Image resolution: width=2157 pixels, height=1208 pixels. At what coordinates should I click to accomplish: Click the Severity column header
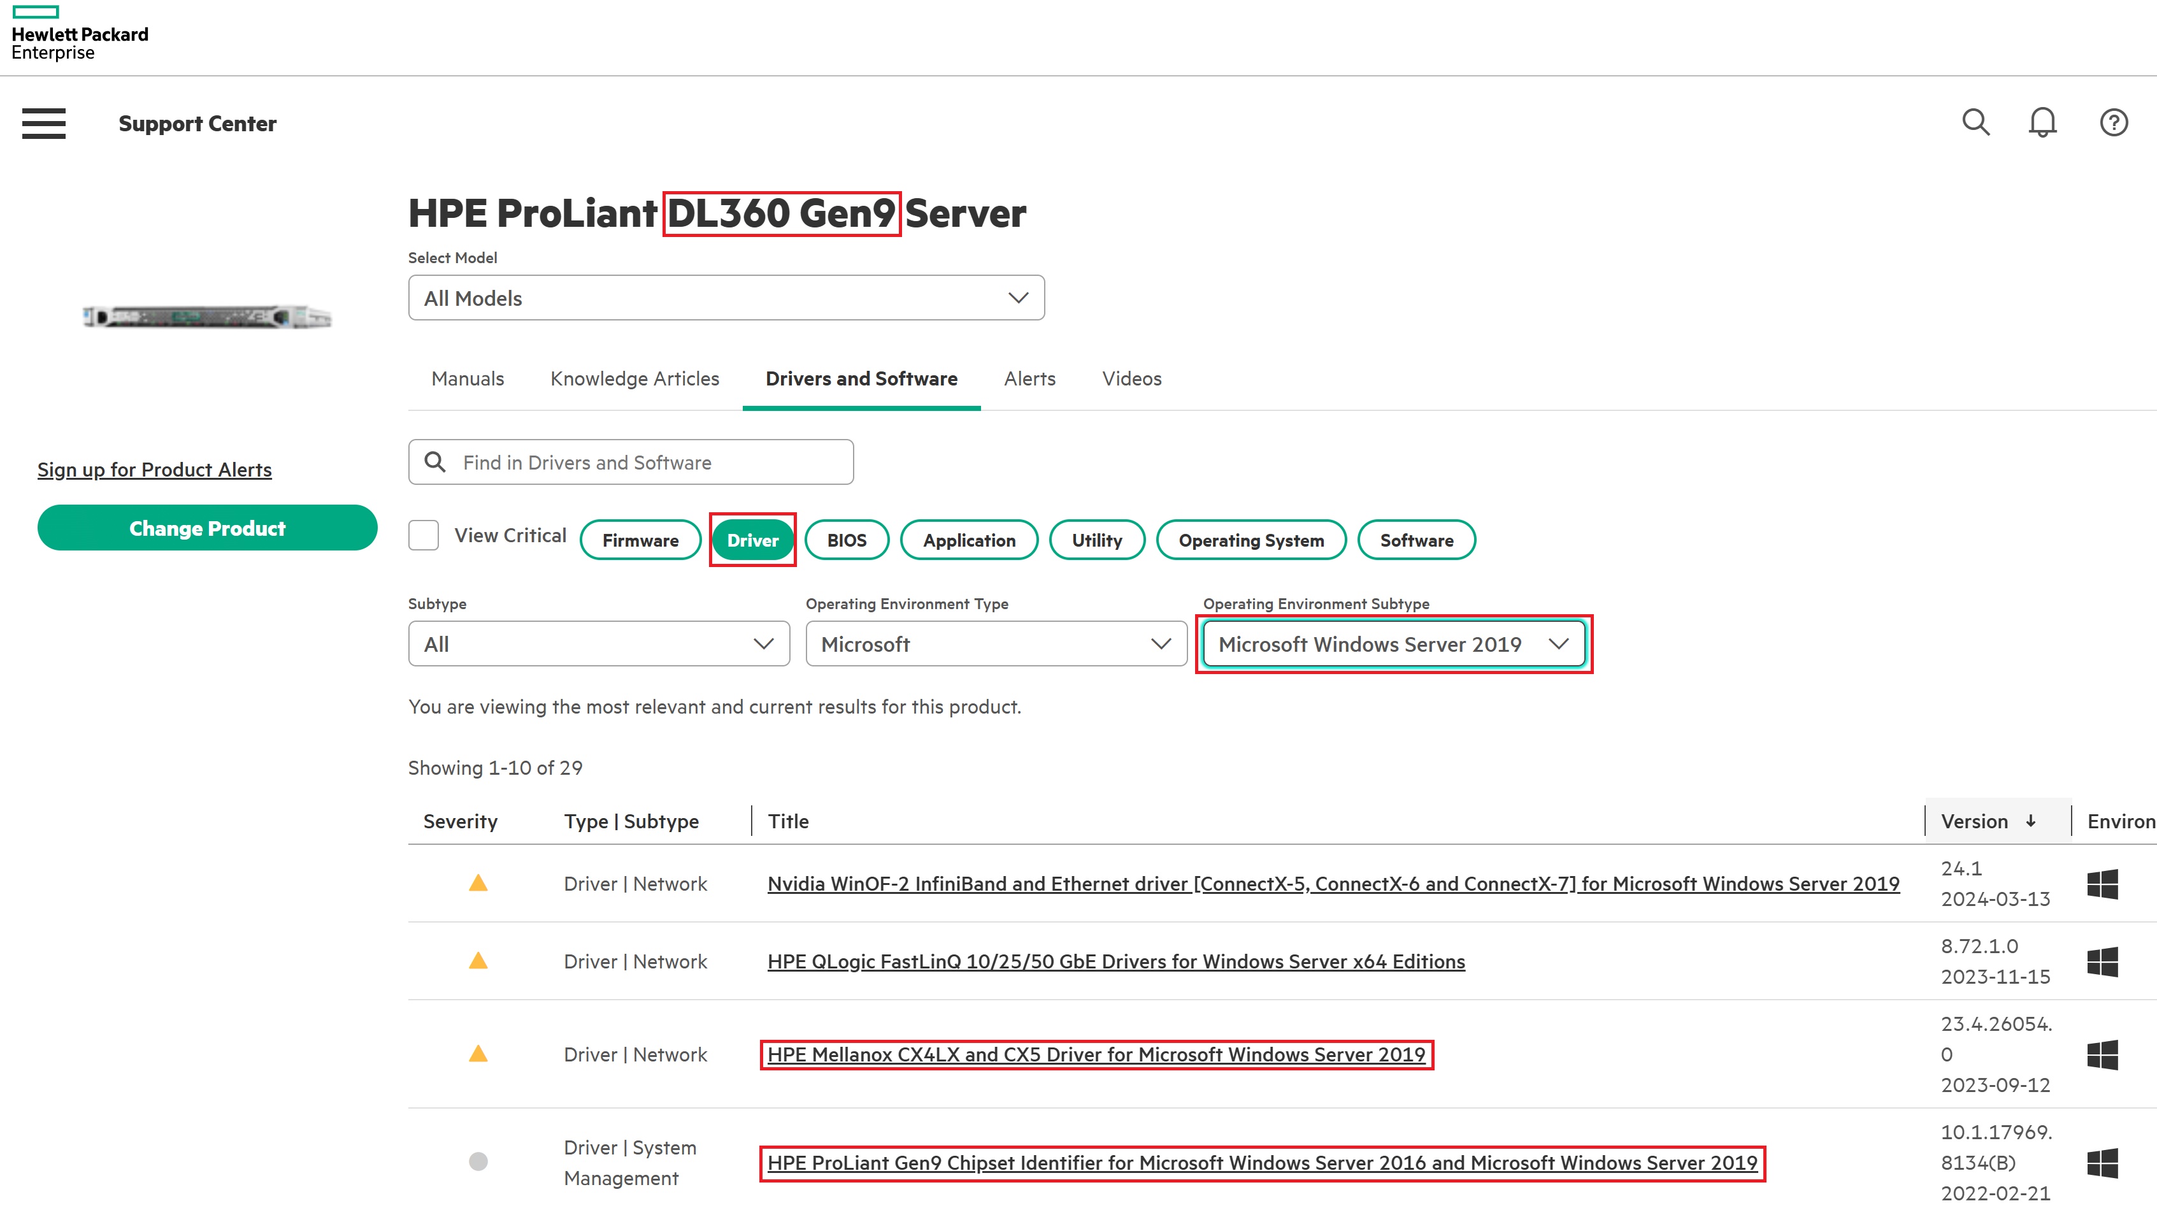(461, 822)
